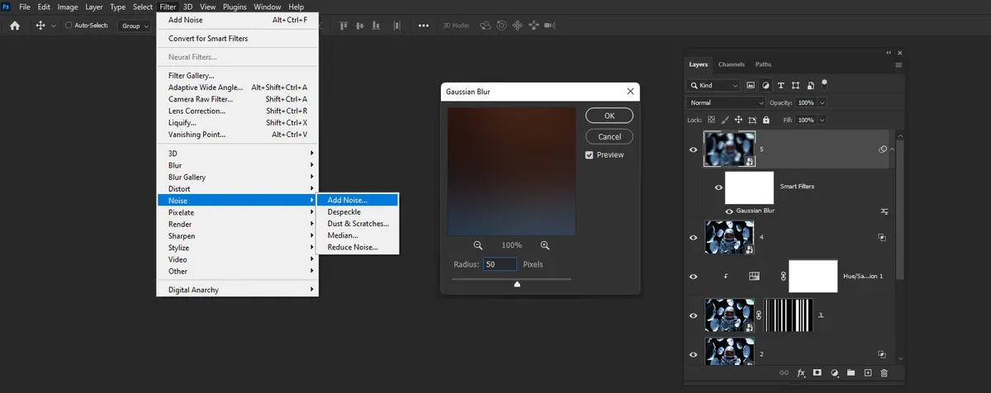Filter layers by pixel layers icon
The image size is (991, 393).
751,85
